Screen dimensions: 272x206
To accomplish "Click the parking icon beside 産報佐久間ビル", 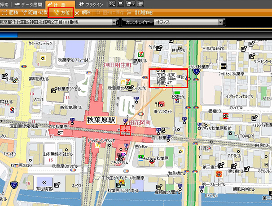I will coord(159,187).
